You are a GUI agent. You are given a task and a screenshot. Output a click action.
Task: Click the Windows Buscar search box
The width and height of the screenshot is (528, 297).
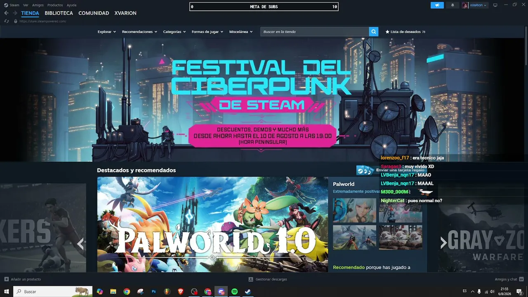(53, 292)
